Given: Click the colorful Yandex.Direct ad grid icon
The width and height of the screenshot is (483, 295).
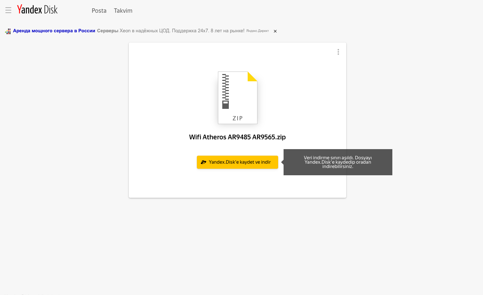Looking at the screenshot, I should 8,31.
